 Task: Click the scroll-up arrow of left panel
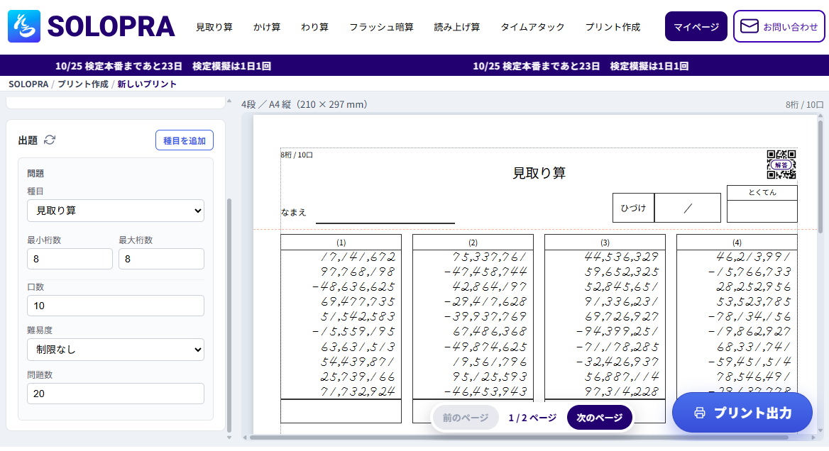click(x=229, y=101)
